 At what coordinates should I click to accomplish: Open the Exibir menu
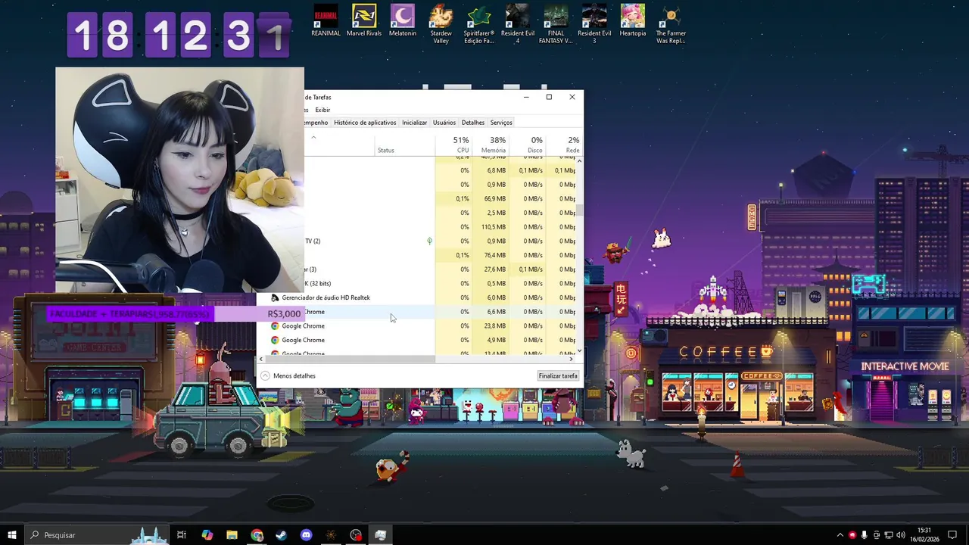322,110
